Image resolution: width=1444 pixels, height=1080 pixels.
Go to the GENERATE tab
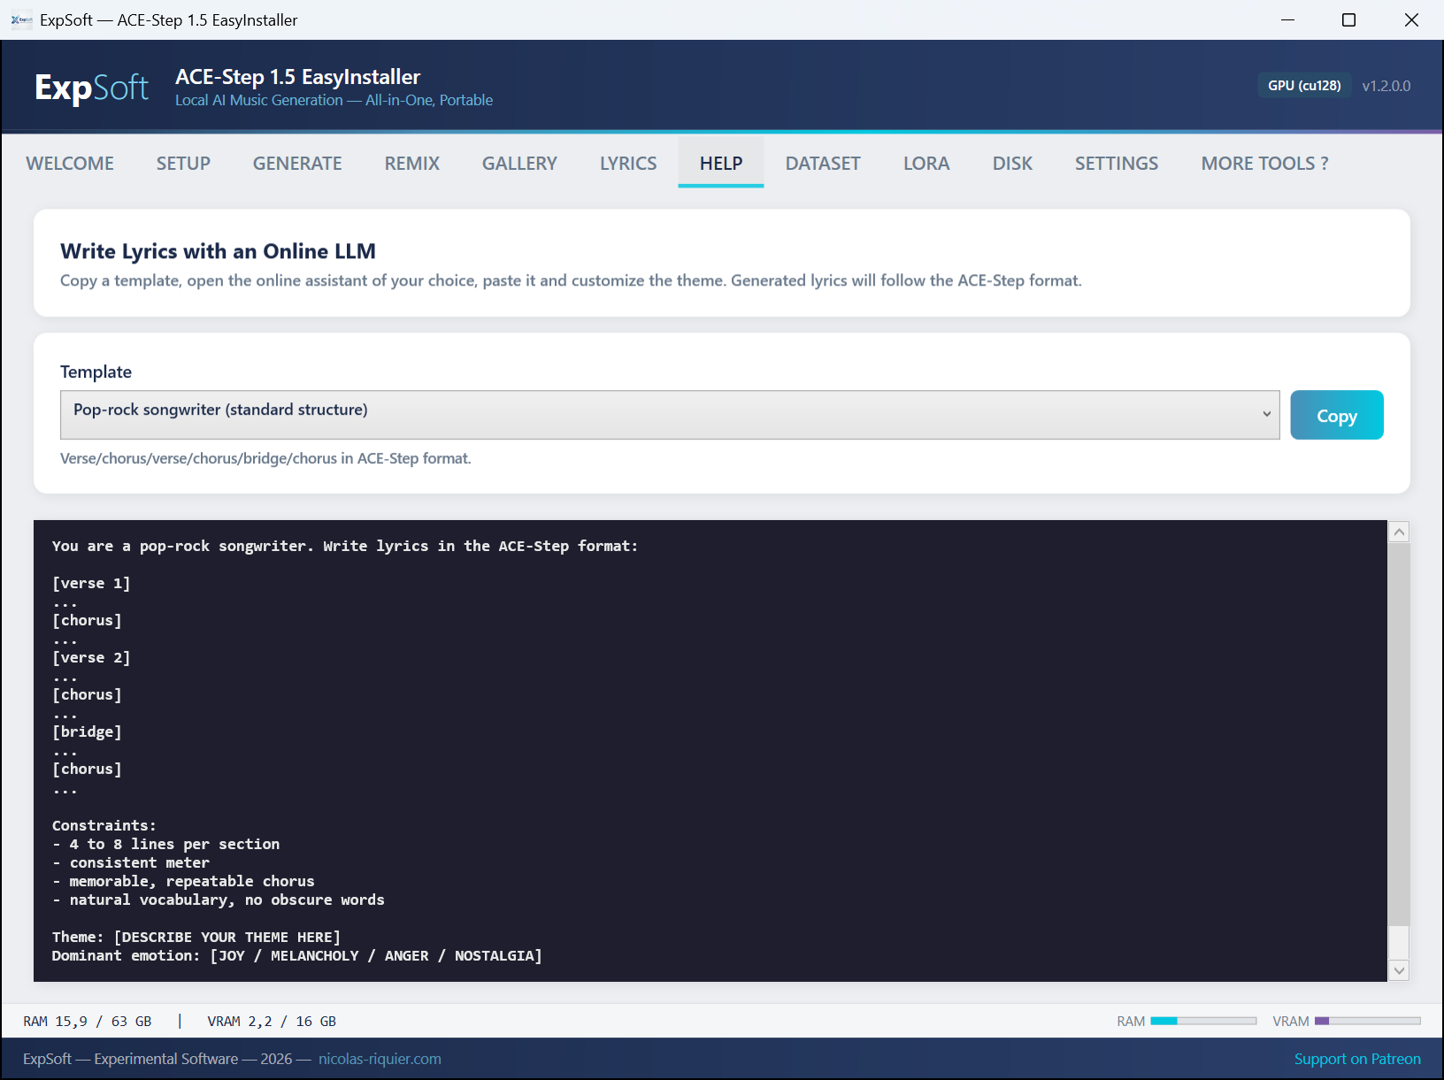click(297, 163)
